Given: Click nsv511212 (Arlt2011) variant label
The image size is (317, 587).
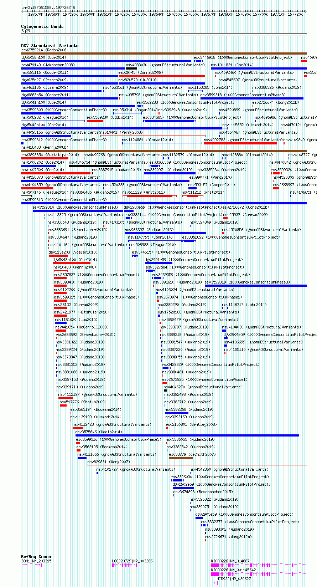Looking at the screenshot, I should (x=203, y=192).
